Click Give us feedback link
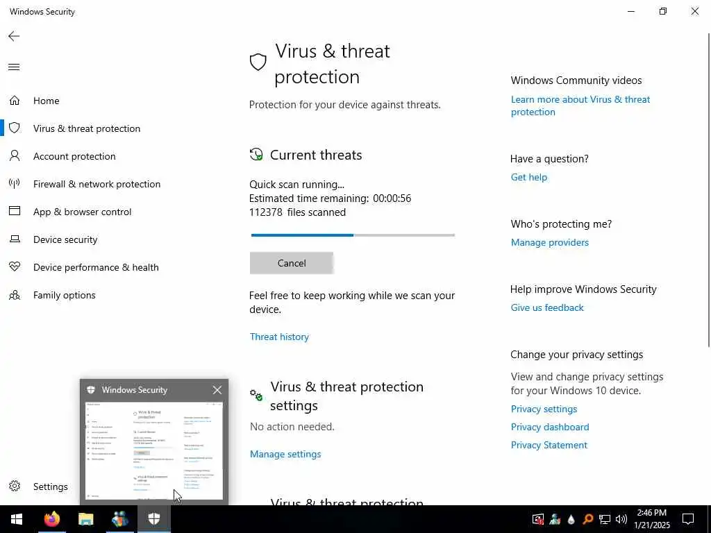 click(x=547, y=307)
